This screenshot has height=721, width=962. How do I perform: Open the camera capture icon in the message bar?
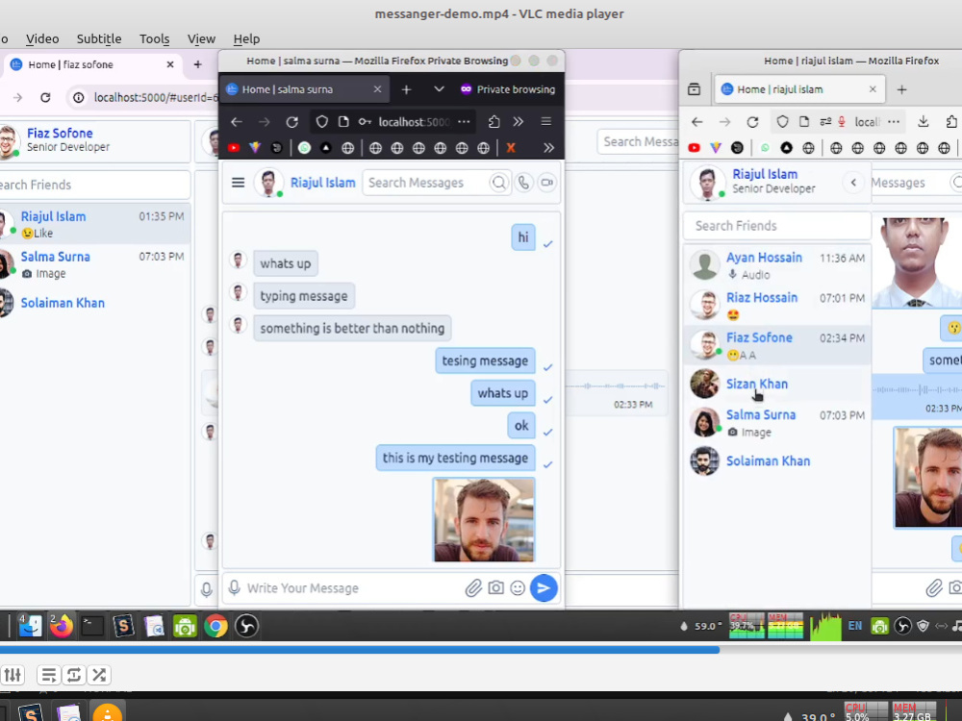[495, 588]
